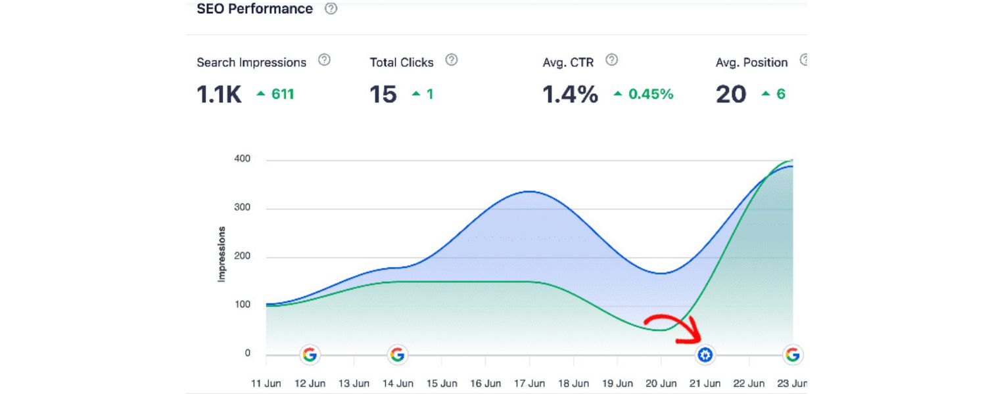Click the Search Impressions help icon
Viewport: 986px width, 394px height.
(323, 59)
